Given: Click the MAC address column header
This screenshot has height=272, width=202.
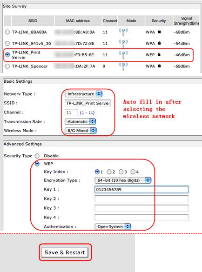Looking at the screenshot, I should click(x=78, y=21).
